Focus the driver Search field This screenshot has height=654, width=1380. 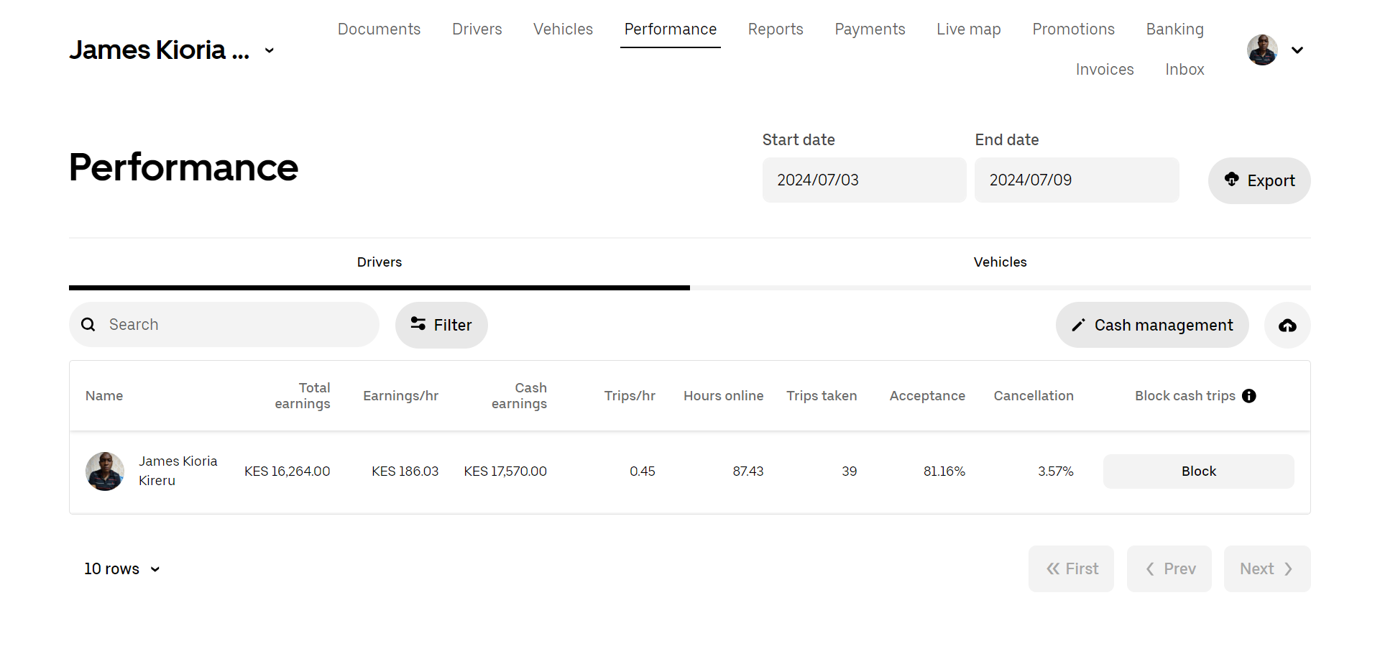pos(237,325)
